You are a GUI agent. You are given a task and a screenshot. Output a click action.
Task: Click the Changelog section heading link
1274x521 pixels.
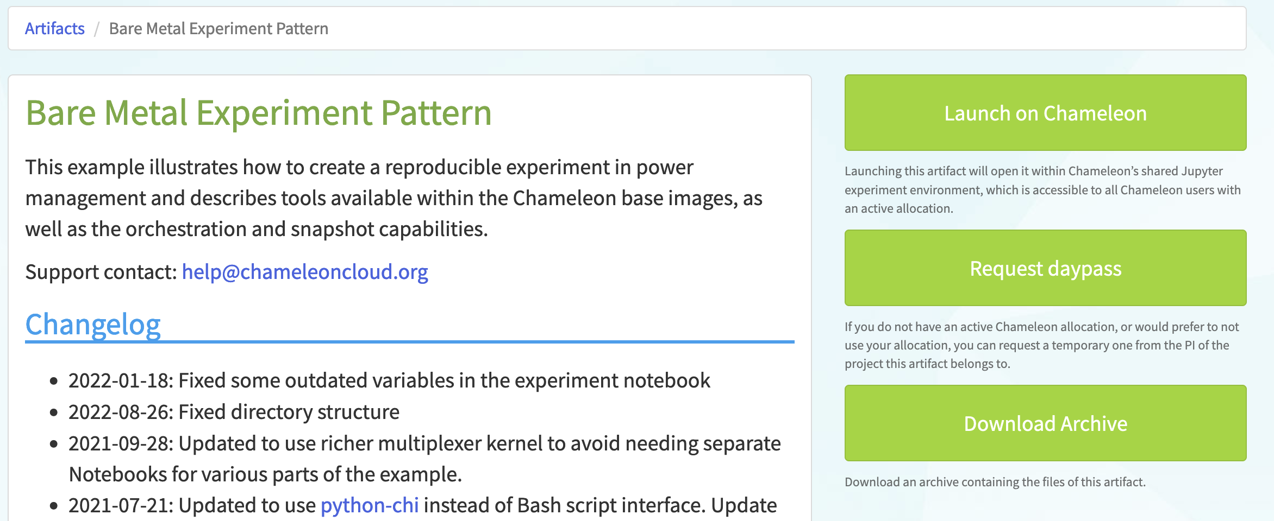[93, 325]
